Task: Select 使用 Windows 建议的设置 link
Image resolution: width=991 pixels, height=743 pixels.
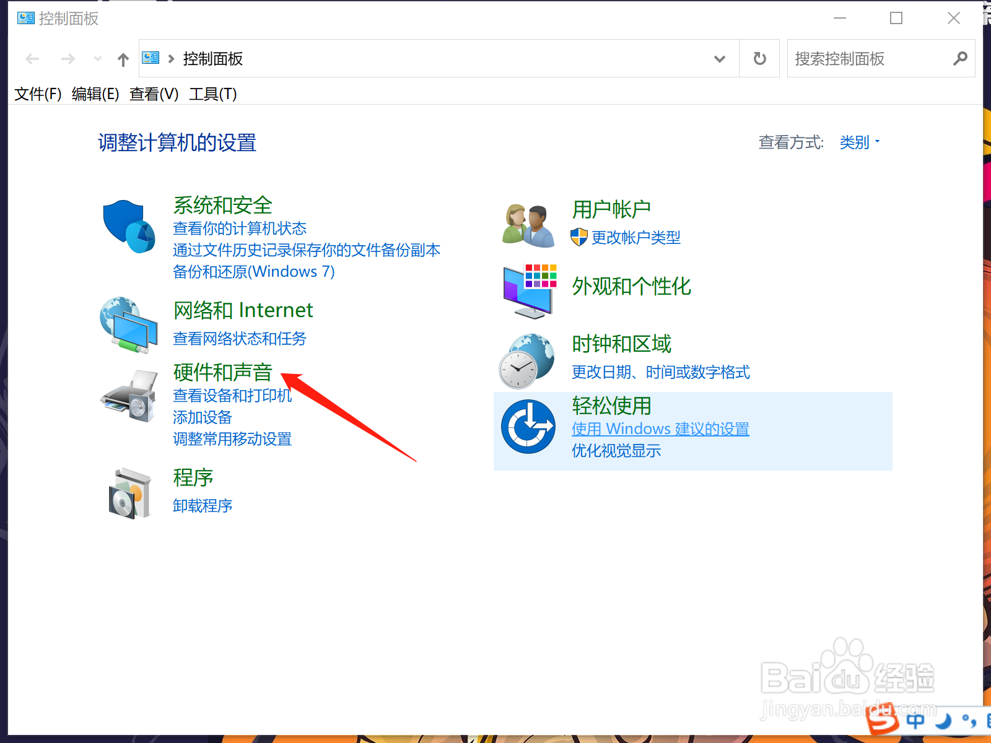Action: (x=660, y=428)
